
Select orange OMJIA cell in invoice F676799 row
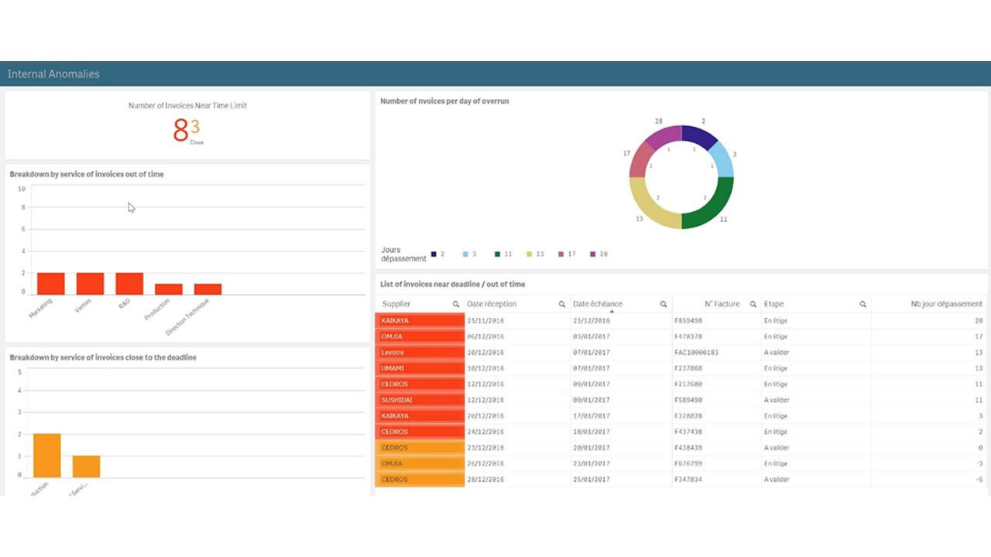(x=420, y=463)
